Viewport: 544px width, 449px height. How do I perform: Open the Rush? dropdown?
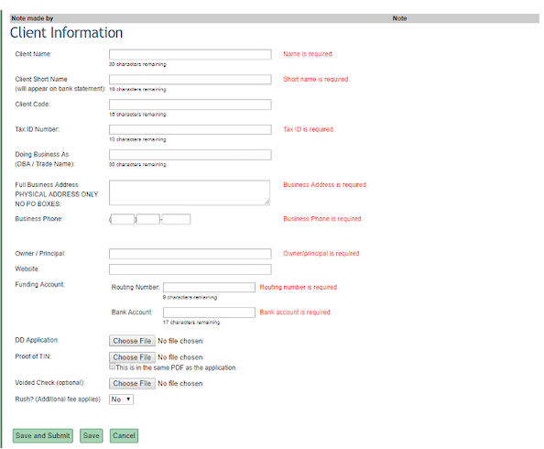[x=121, y=400]
